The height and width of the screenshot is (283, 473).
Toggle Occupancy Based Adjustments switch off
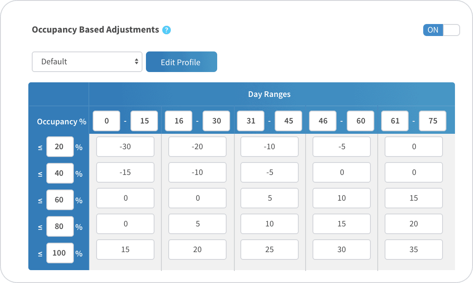(441, 30)
